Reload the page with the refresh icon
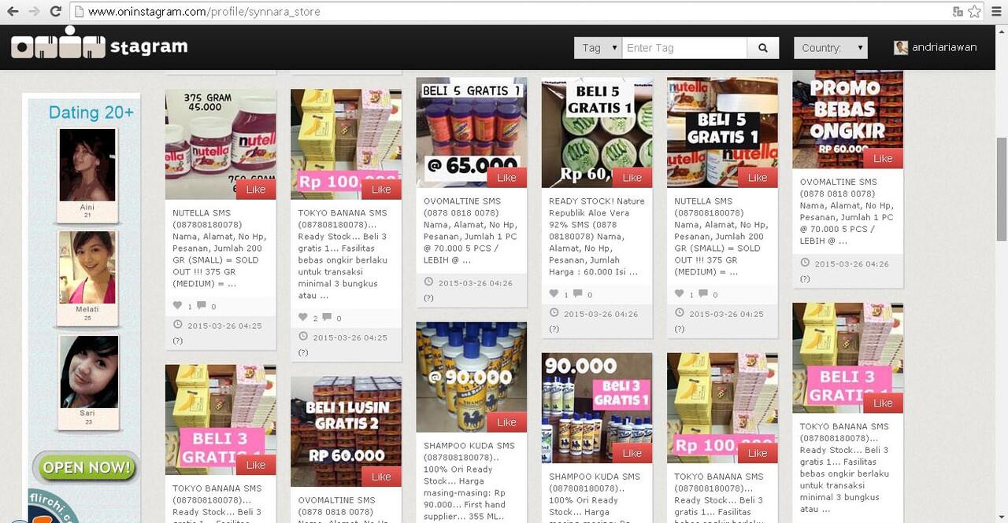Image resolution: width=1008 pixels, height=523 pixels. 55,12
